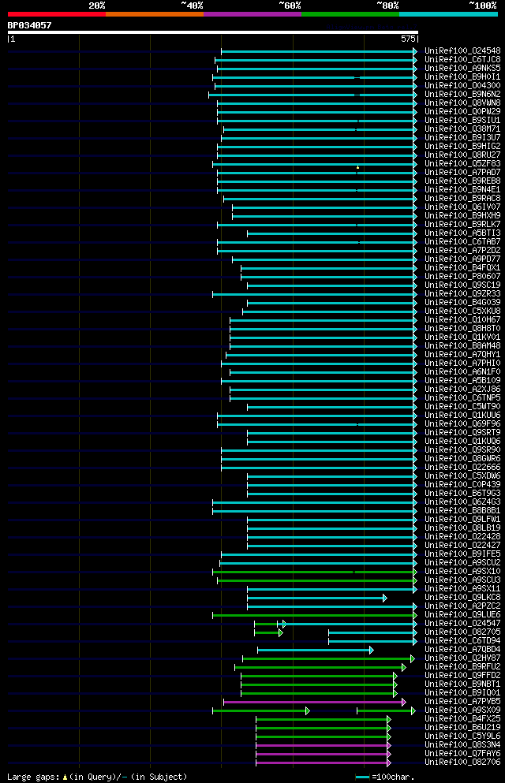The height and width of the screenshot is (783, 505).
Task: Select label UniRef100_A7PAD7
Action: (462, 172)
